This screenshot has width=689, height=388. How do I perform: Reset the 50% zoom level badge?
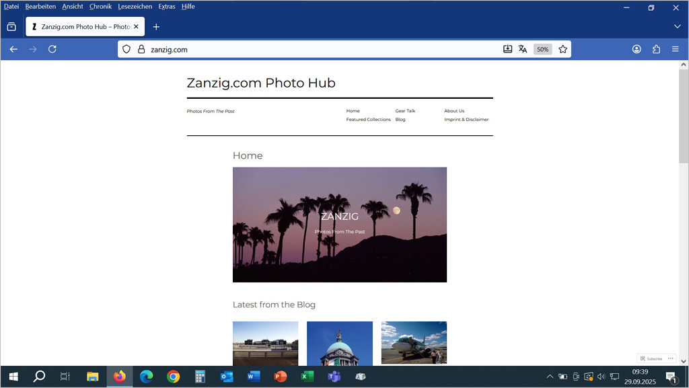[x=542, y=49]
